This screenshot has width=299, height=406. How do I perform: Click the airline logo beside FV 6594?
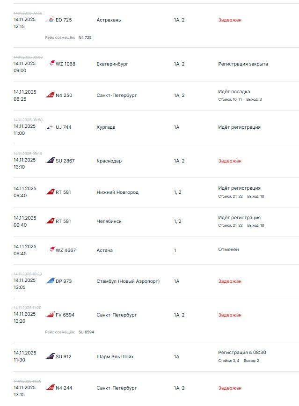click(50, 315)
